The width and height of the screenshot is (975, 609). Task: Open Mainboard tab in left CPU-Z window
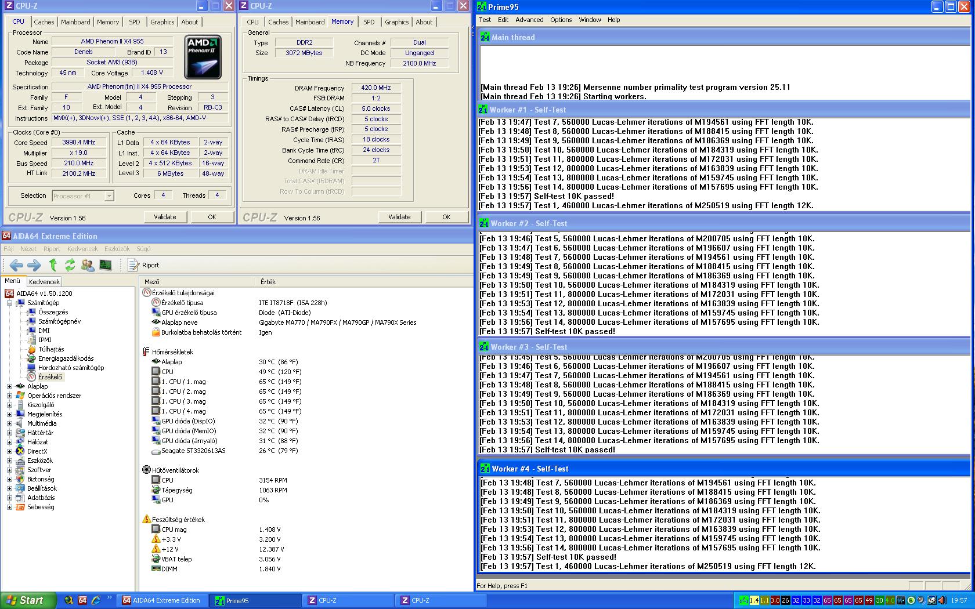tap(75, 22)
